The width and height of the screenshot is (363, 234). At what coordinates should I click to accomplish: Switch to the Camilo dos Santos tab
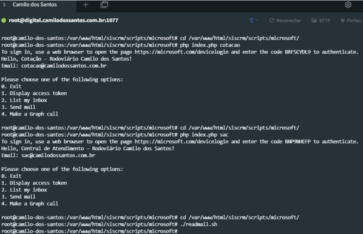(34, 5)
